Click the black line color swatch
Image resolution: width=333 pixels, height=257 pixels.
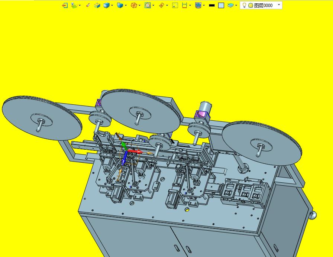[212, 6]
